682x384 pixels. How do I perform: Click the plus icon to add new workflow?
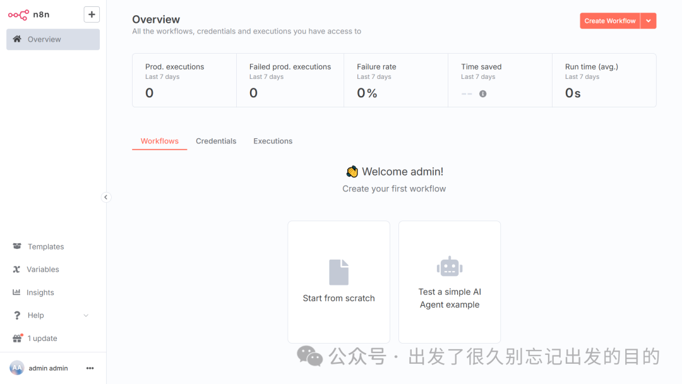(x=92, y=14)
